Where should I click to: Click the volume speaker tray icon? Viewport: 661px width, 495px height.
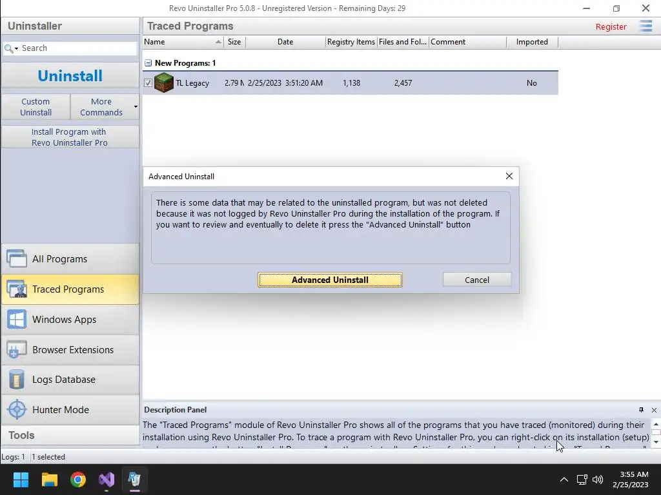coord(598,480)
